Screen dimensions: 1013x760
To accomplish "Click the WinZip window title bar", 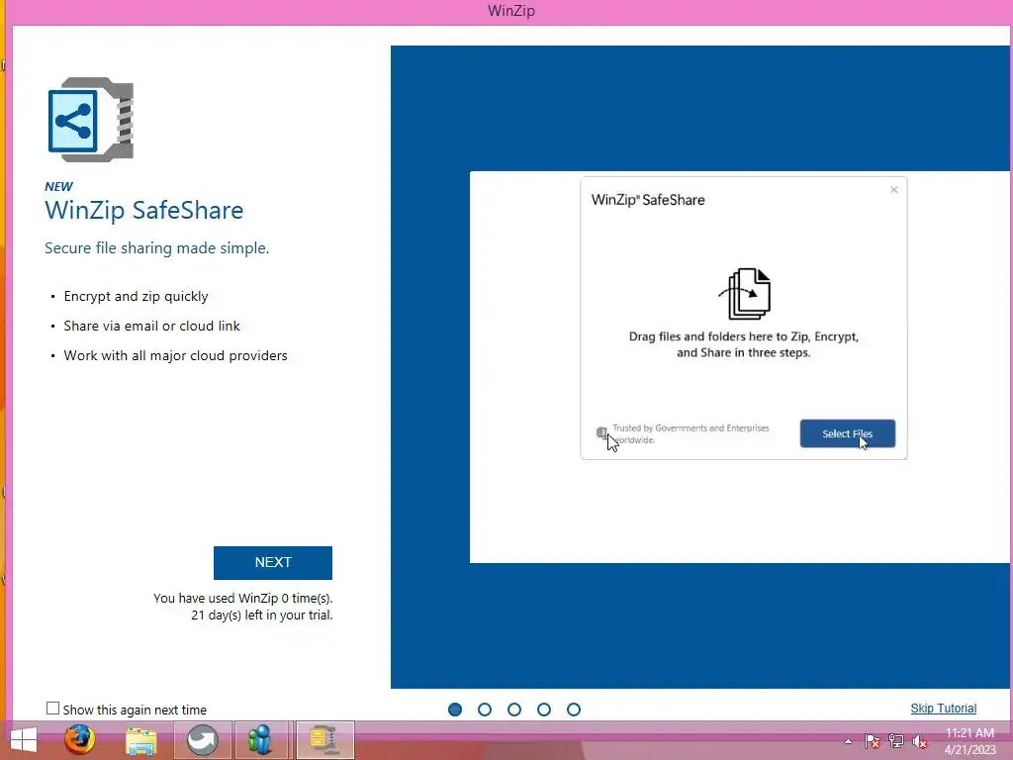I will [511, 11].
